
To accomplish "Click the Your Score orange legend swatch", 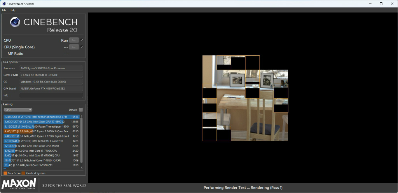I will coord(5,173).
